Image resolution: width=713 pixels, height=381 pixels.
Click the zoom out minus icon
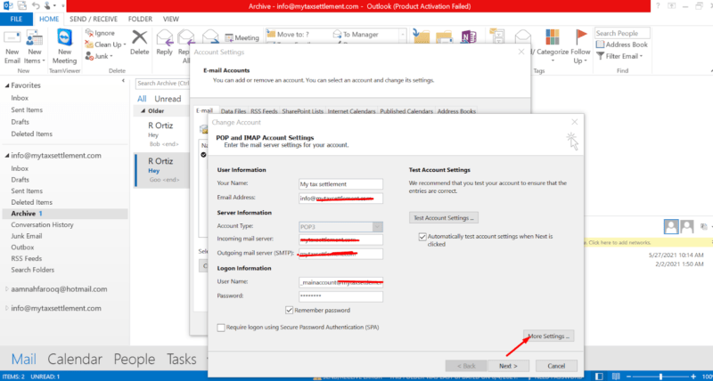pos(629,377)
